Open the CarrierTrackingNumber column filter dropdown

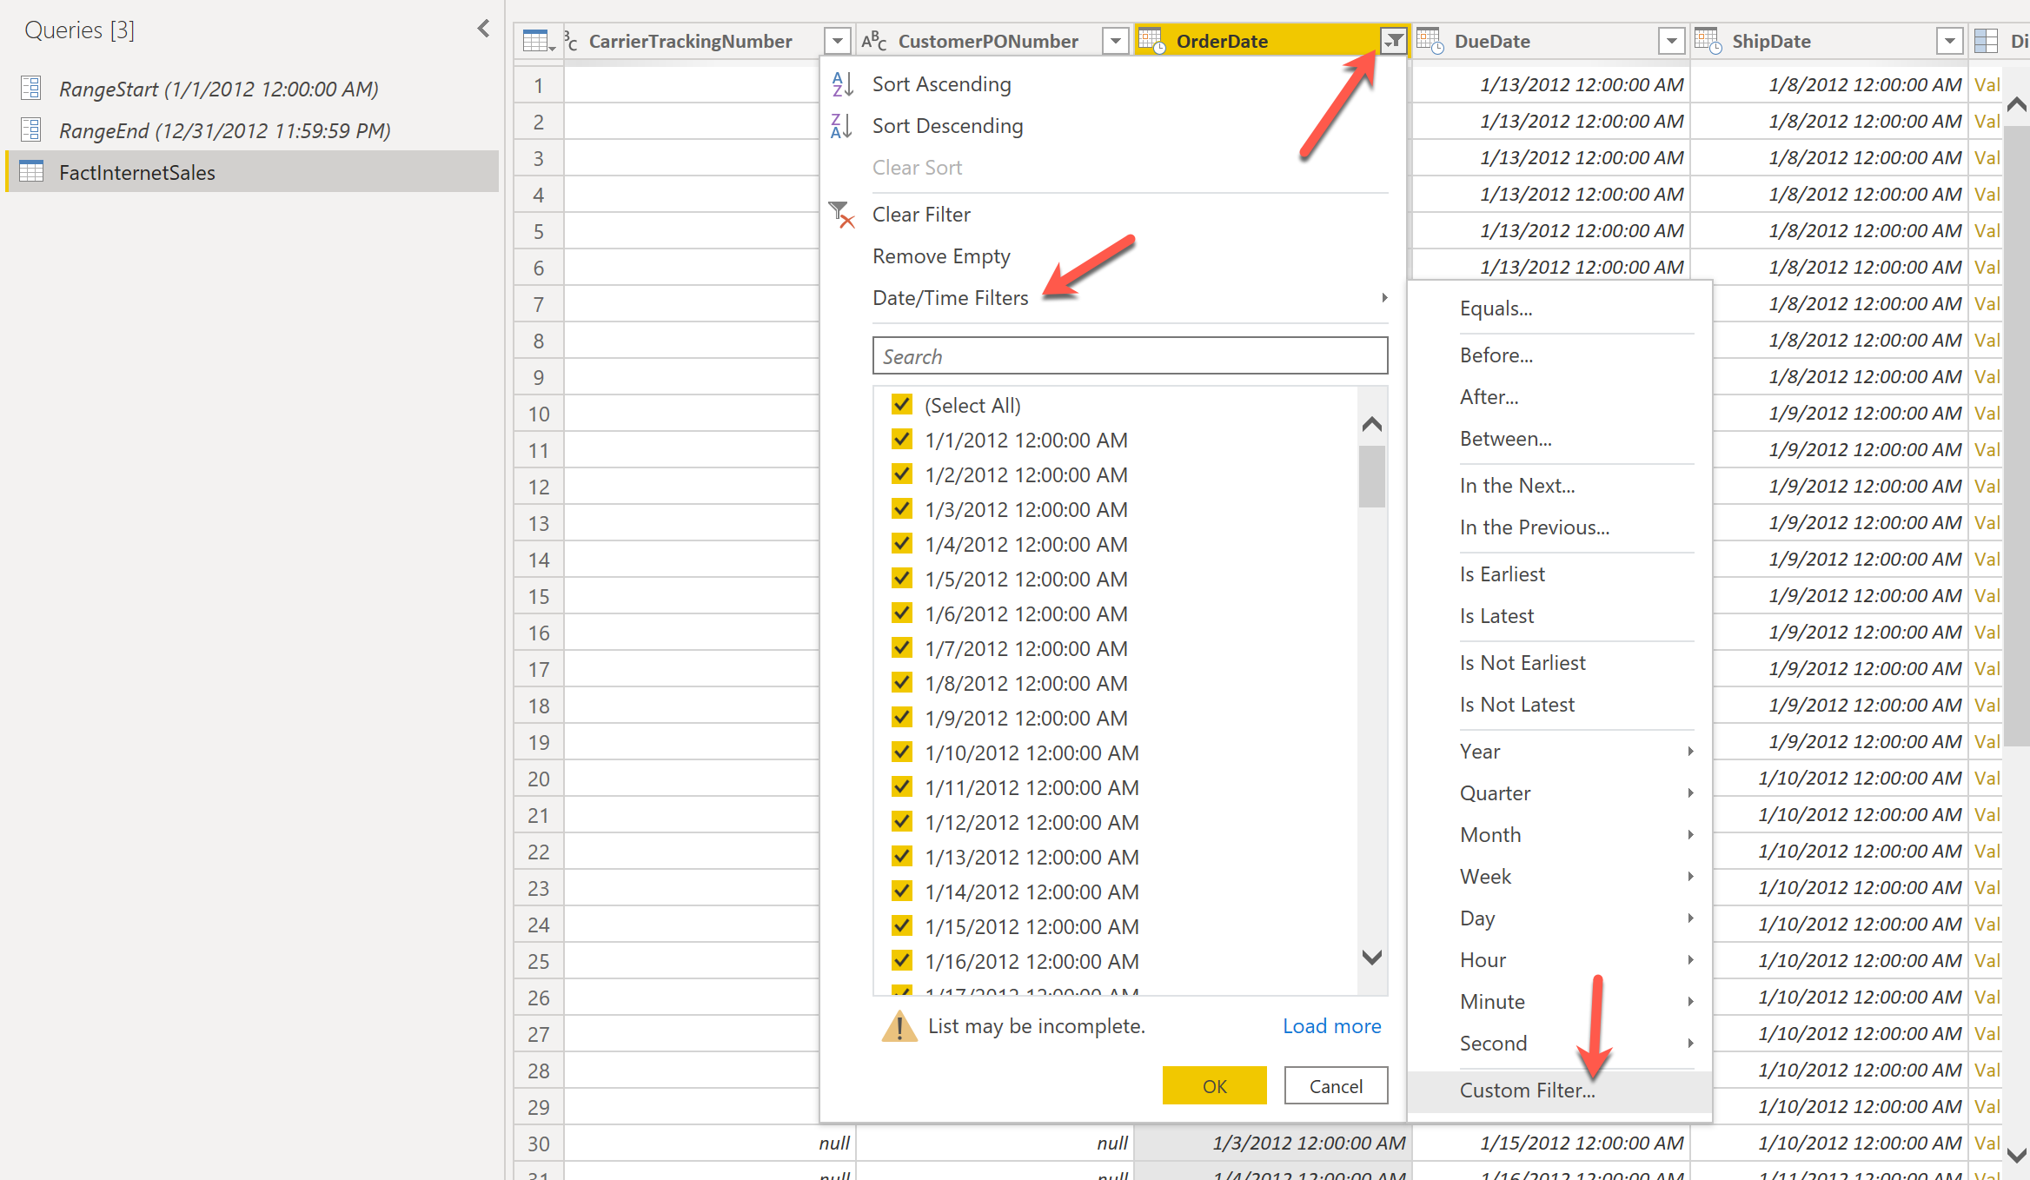point(837,41)
